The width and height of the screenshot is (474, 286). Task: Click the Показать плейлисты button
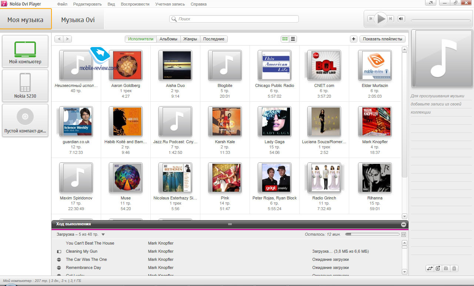(x=383, y=39)
